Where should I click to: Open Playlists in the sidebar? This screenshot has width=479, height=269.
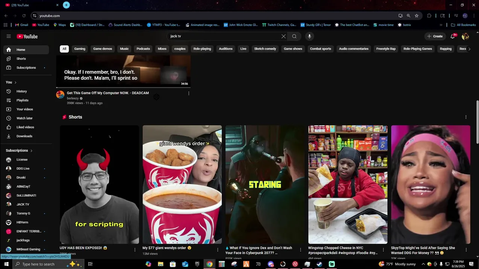[26, 100]
